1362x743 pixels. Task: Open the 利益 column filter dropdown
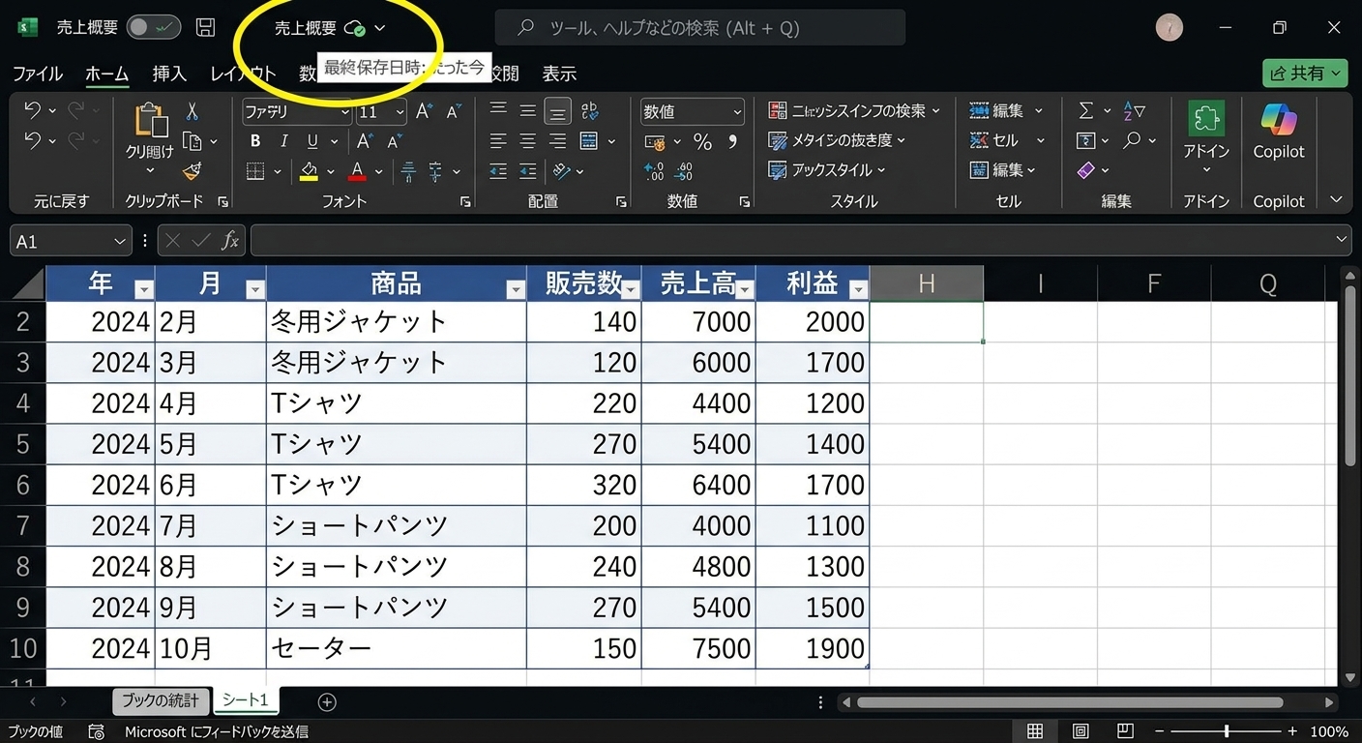point(858,289)
